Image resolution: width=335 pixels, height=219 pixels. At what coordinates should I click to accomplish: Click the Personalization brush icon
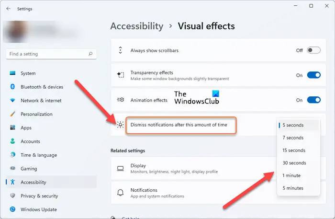[12, 114]
